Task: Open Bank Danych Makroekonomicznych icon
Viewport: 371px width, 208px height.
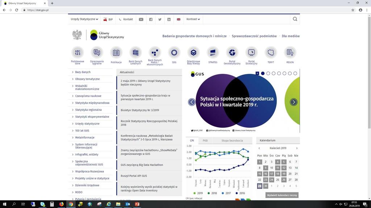Action: (155, 53)
